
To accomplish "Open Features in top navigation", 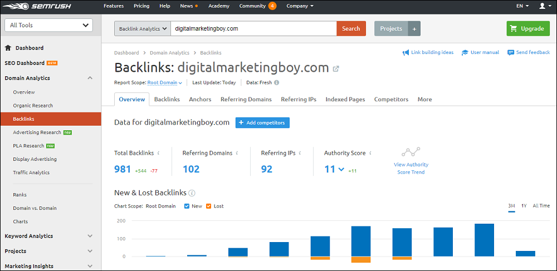I will (114, 6).
